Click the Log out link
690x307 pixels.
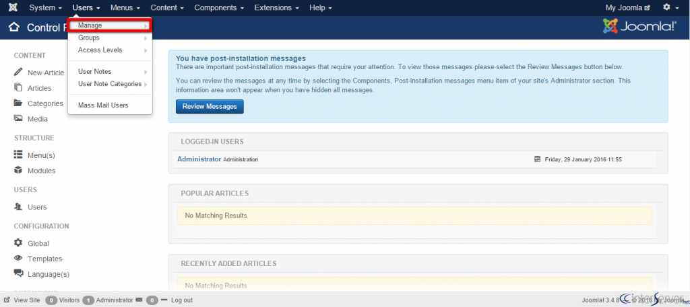pyautogui.click(x=182, y=300)
